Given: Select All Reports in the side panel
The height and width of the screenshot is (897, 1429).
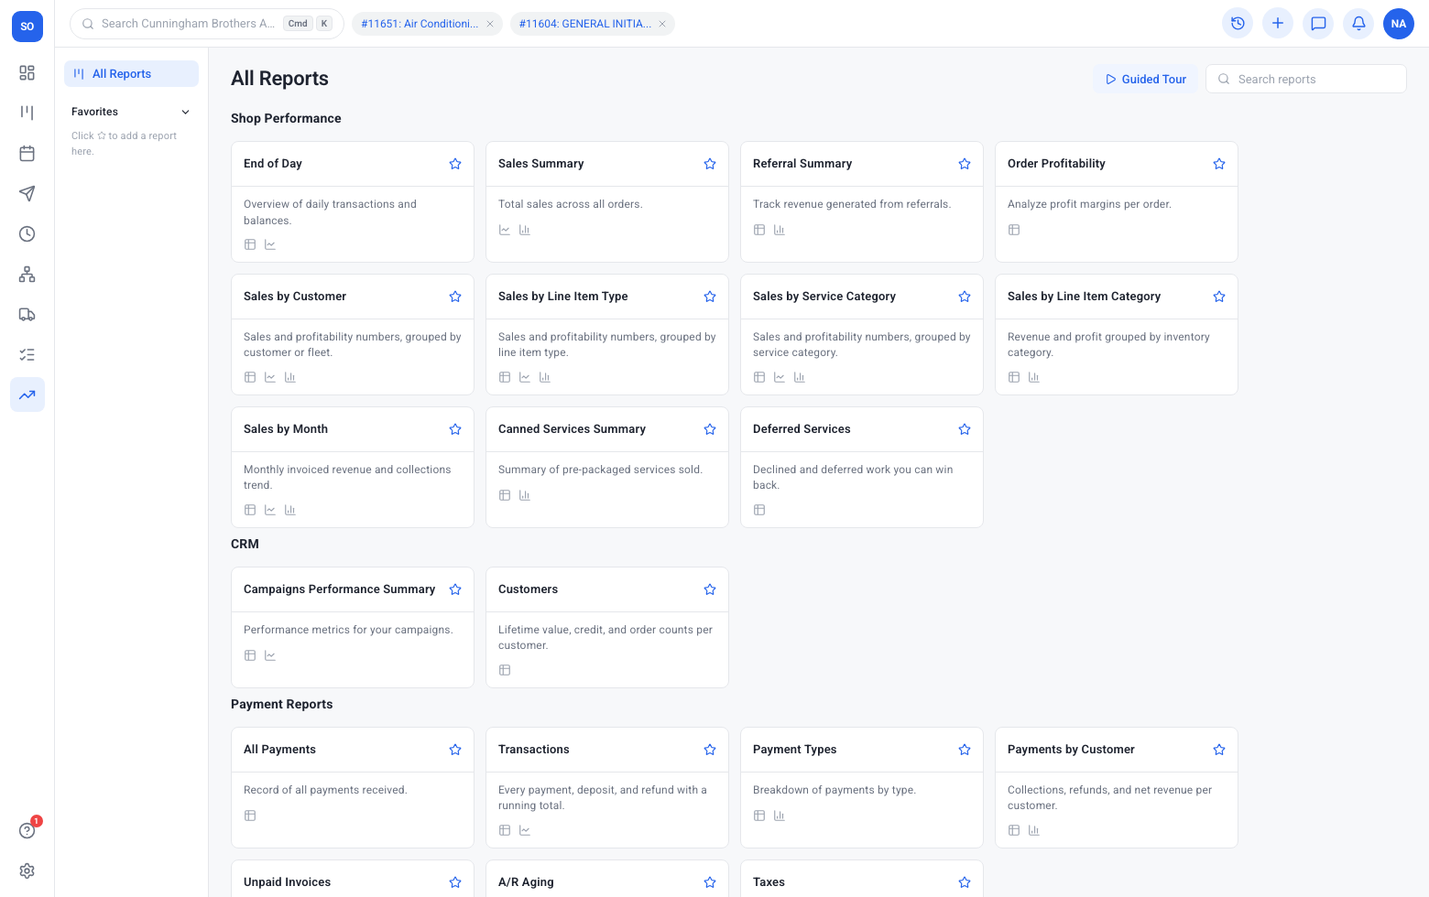Looking at the screenshot, I should click(131, 74).
